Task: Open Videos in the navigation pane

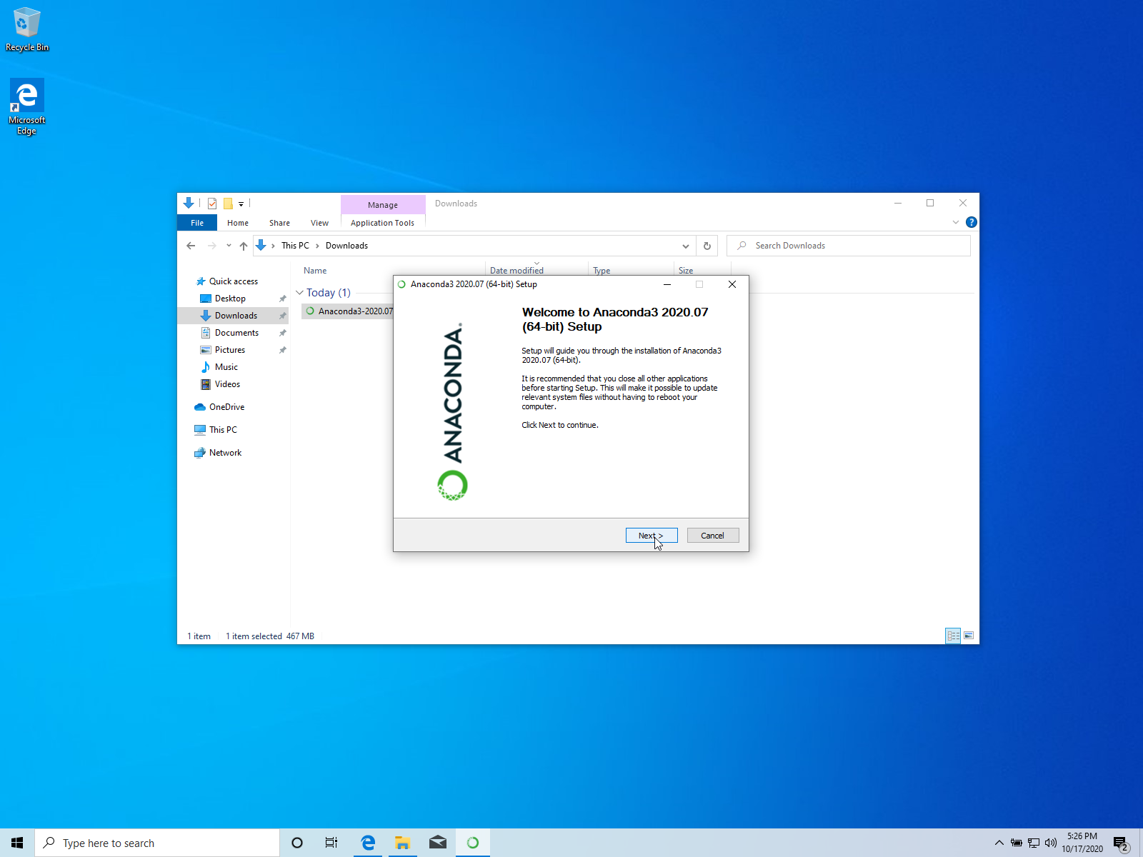Action: point(227,384)
